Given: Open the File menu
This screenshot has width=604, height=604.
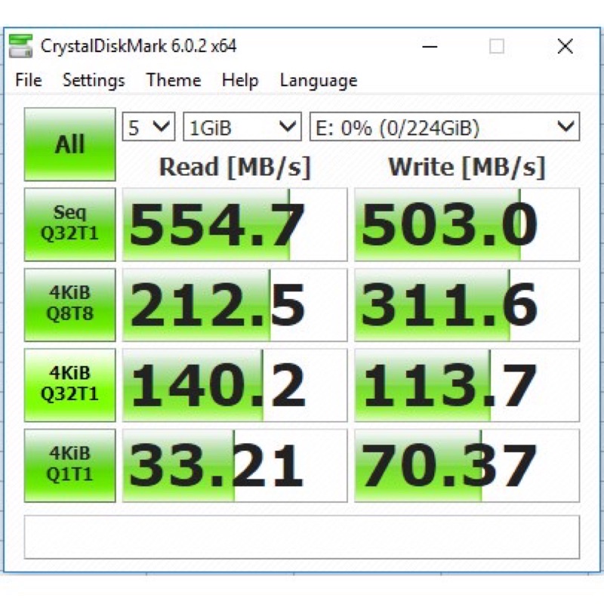Looking at the screenshot, I should [27, 80].
